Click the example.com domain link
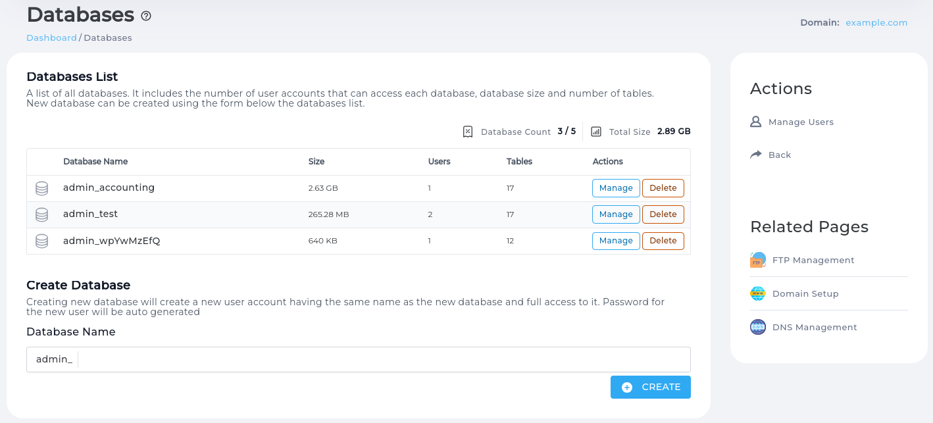The height and width of the screenshot is (423, 933). 876,22
